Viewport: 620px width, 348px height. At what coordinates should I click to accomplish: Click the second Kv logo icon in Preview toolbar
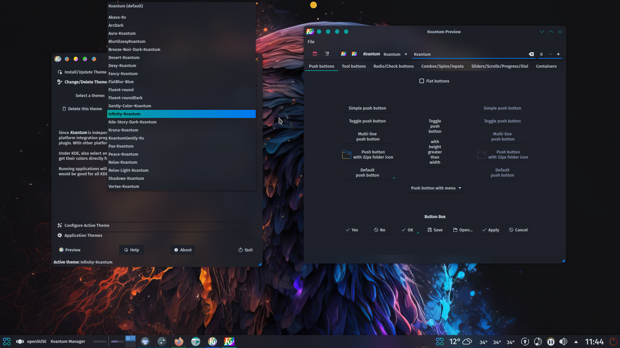click(354, 54)
